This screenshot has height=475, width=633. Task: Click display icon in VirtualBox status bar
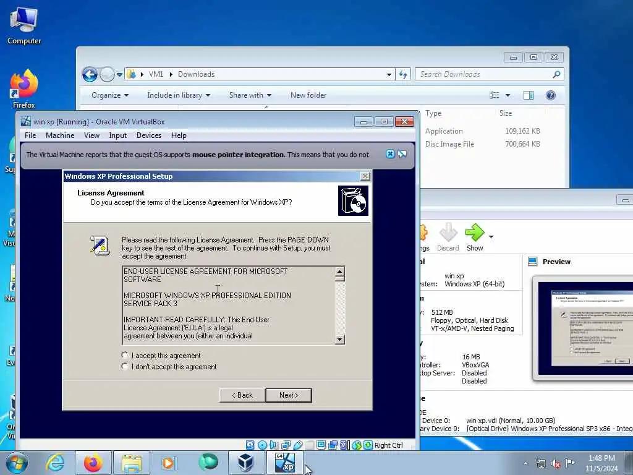coord(321,445)
